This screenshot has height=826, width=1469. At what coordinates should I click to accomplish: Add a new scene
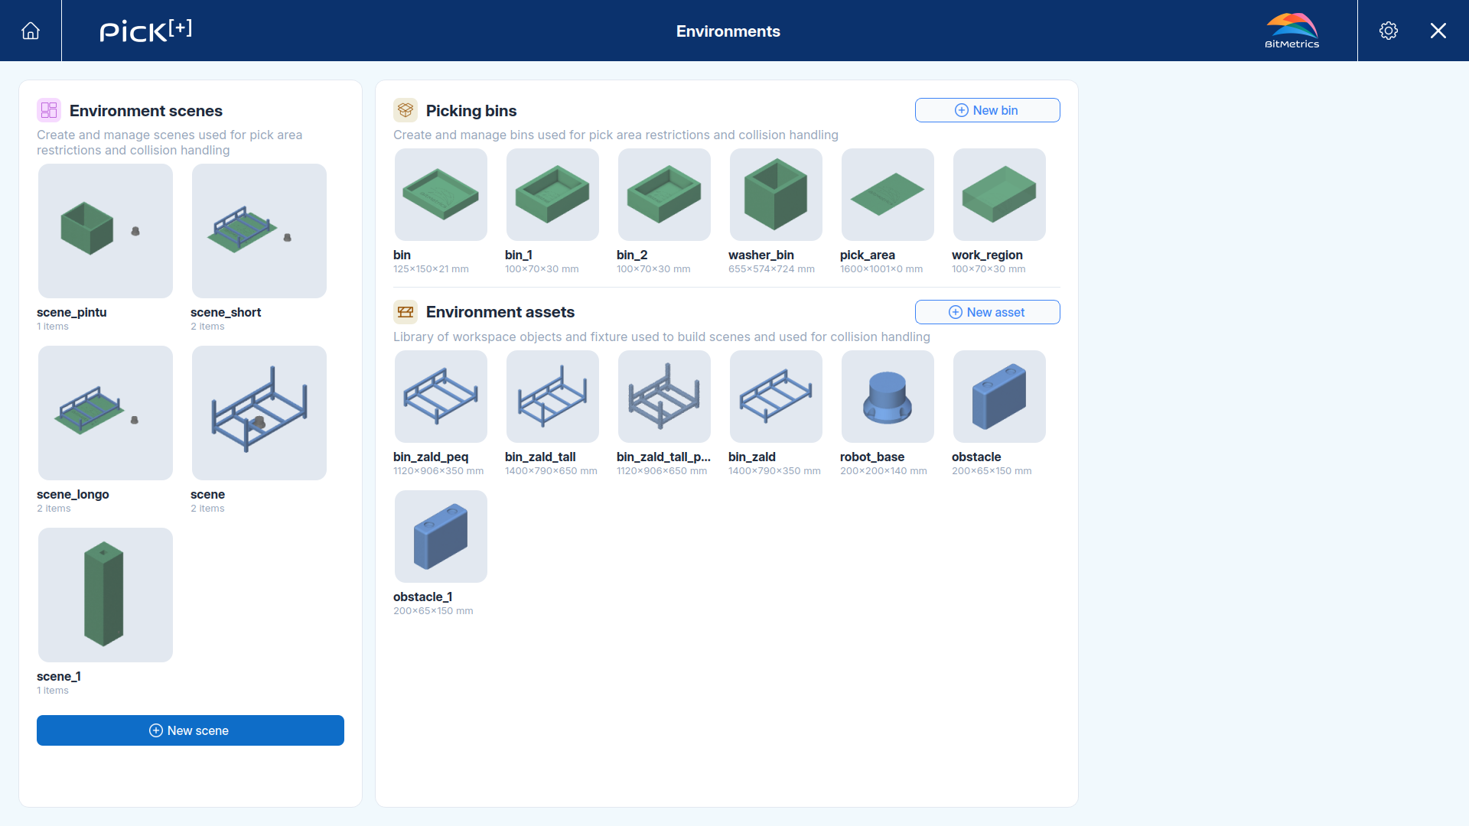click(191, 730)
